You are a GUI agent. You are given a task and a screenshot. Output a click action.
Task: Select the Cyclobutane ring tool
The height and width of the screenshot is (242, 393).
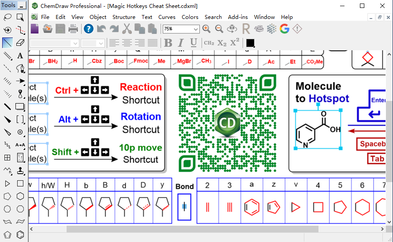(x=20, y=184)
